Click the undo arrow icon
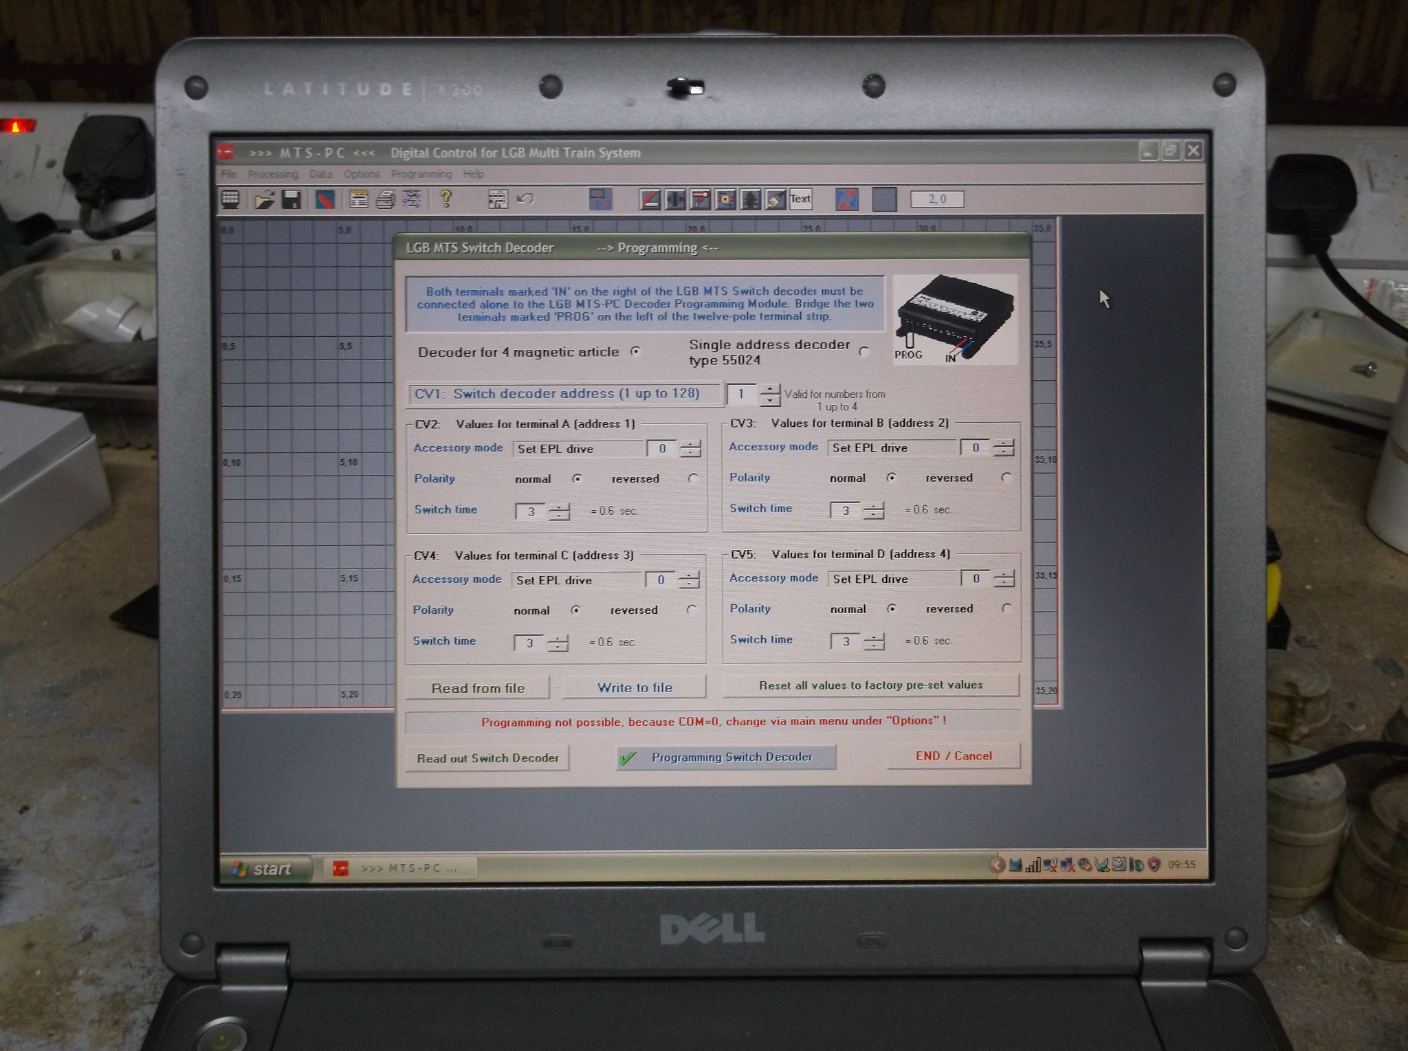The height and width of the screenshot is (1051, 1408). 525,199
